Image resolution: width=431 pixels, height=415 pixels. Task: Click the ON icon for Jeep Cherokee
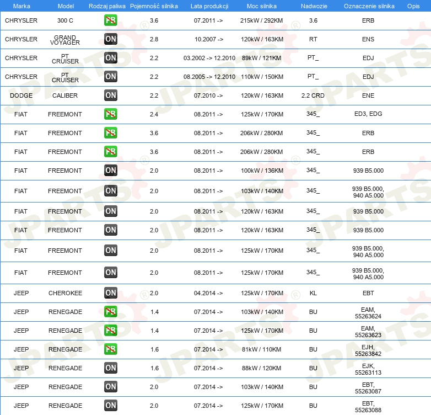pos(110,293)
